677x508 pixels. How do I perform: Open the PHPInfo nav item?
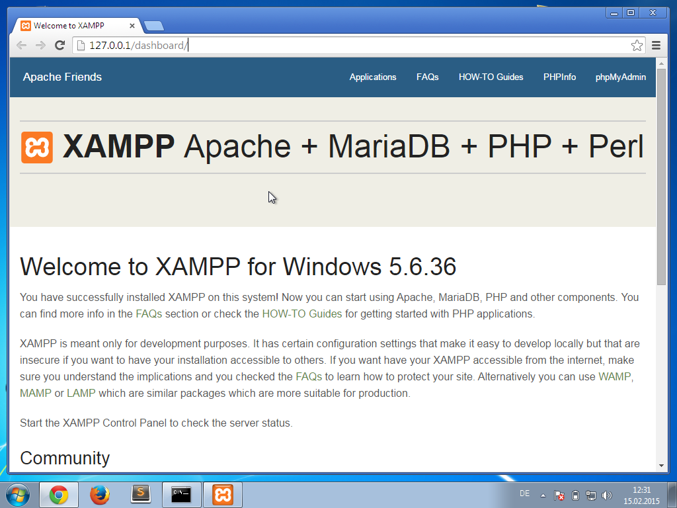[559, 77]
